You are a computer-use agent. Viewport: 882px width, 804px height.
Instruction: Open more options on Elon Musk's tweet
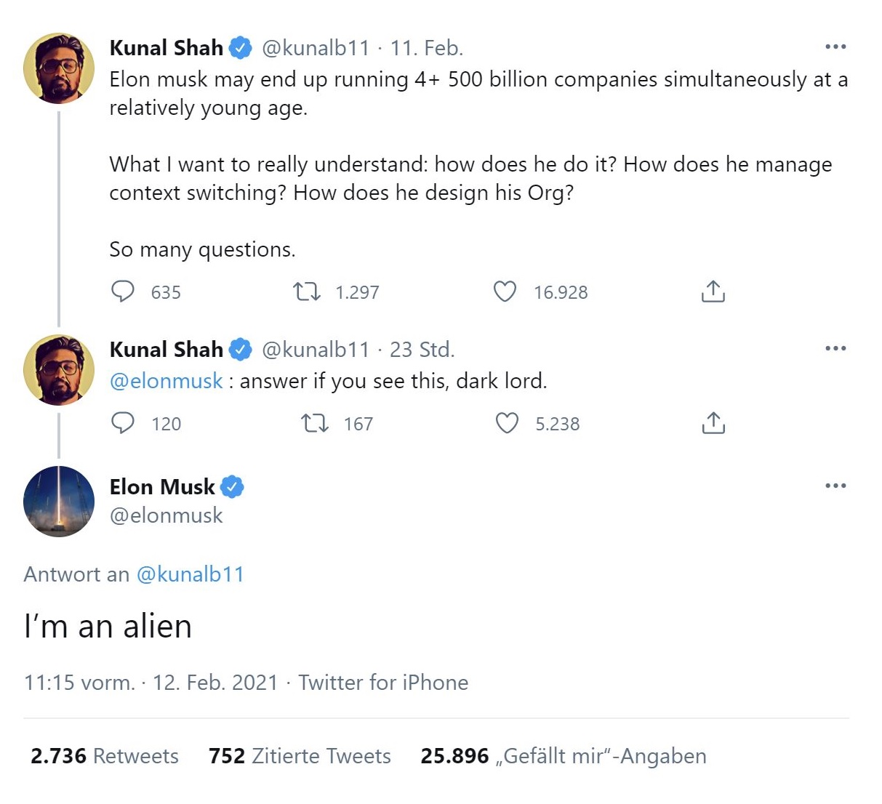coord(835,486)
